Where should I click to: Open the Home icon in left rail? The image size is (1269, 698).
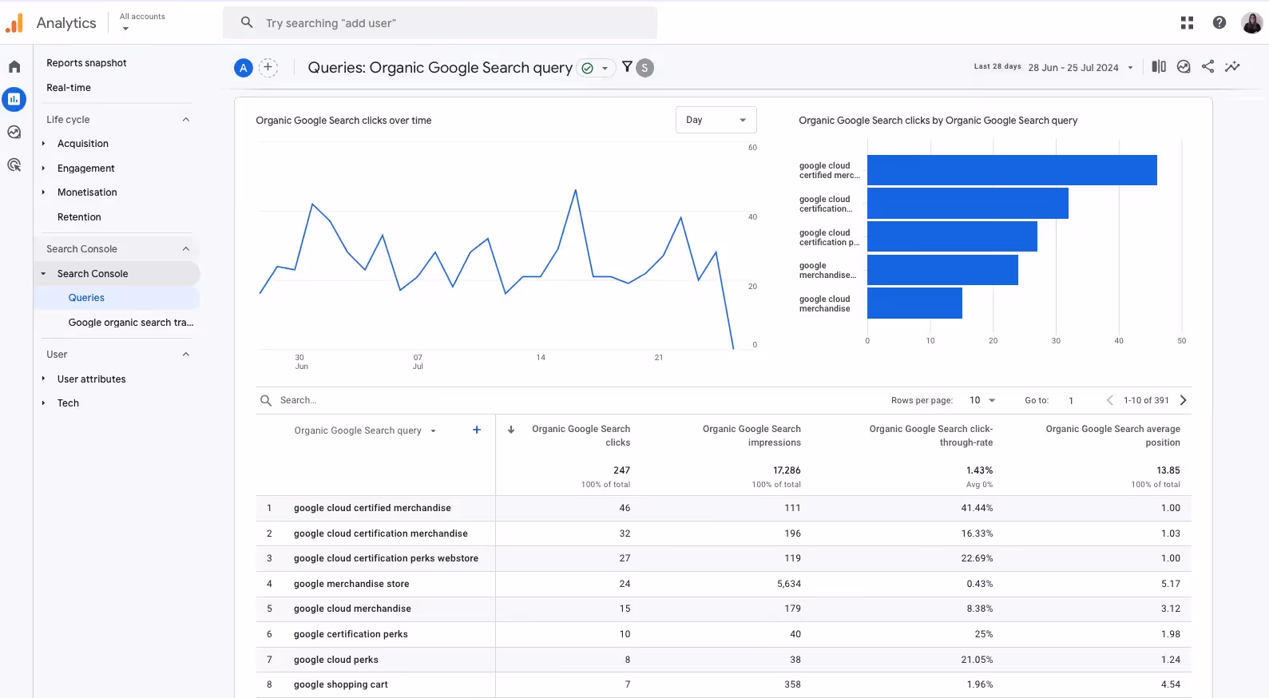click(x=14, y=67)
